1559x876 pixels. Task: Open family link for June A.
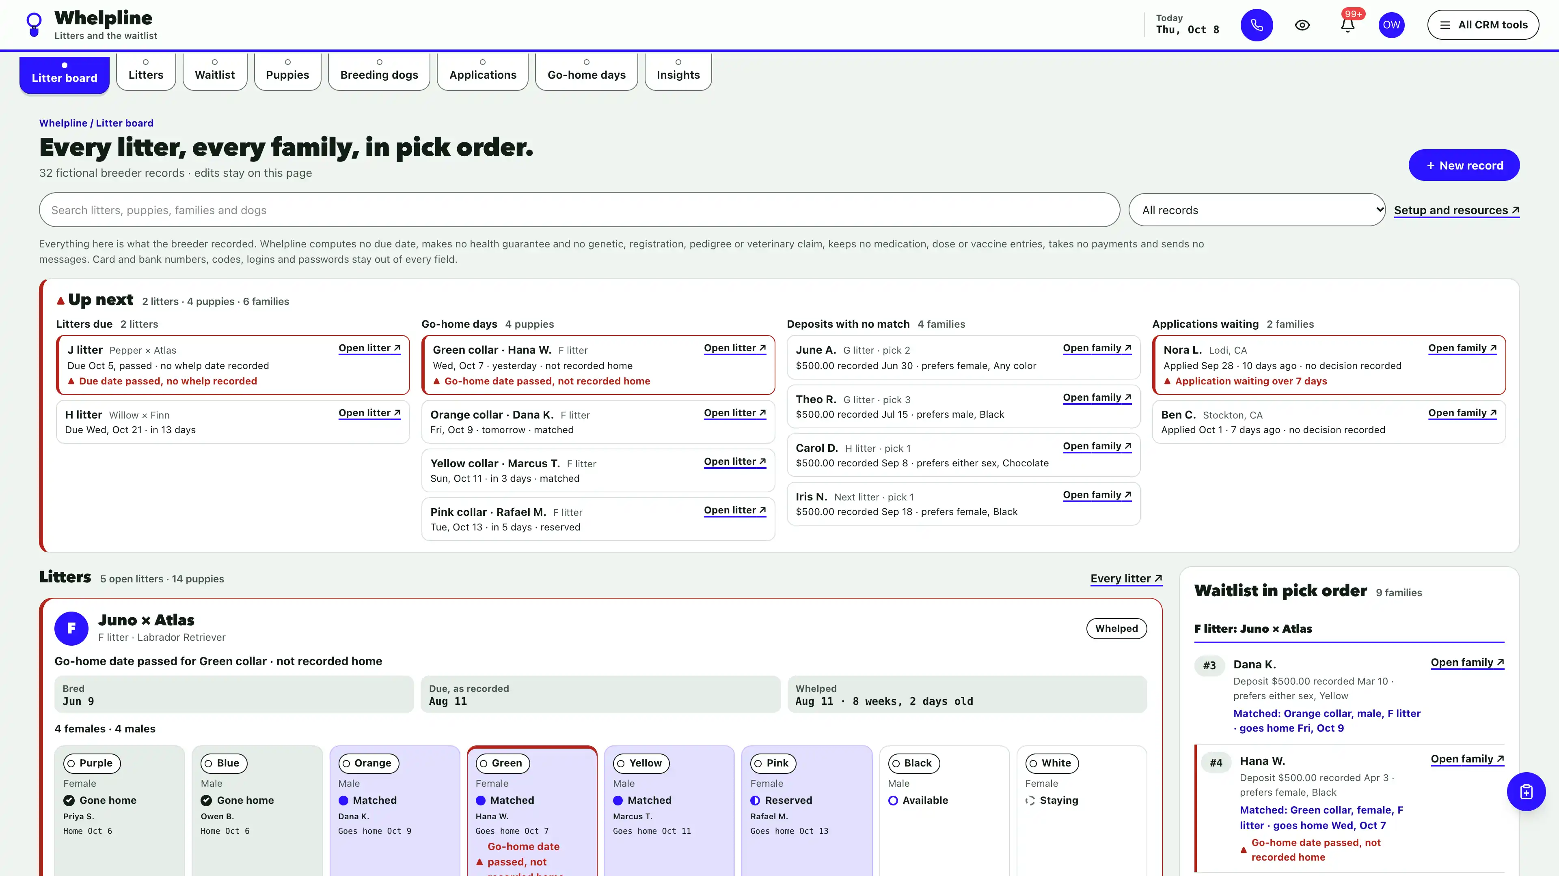point(1097,348)
